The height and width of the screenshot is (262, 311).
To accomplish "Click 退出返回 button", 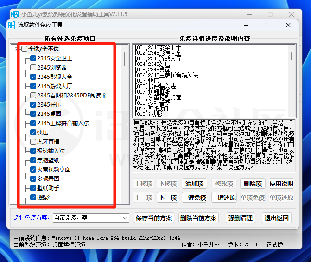I will point(277,218).
